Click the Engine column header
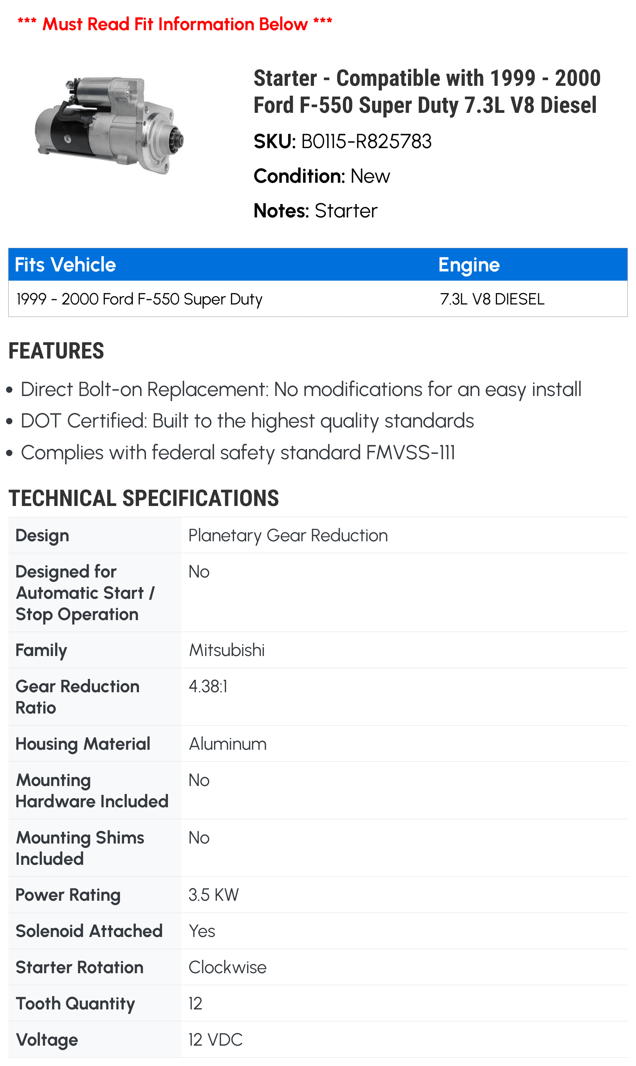The width and height of the screenshot is (636, 1066). (x=469, y=265)
